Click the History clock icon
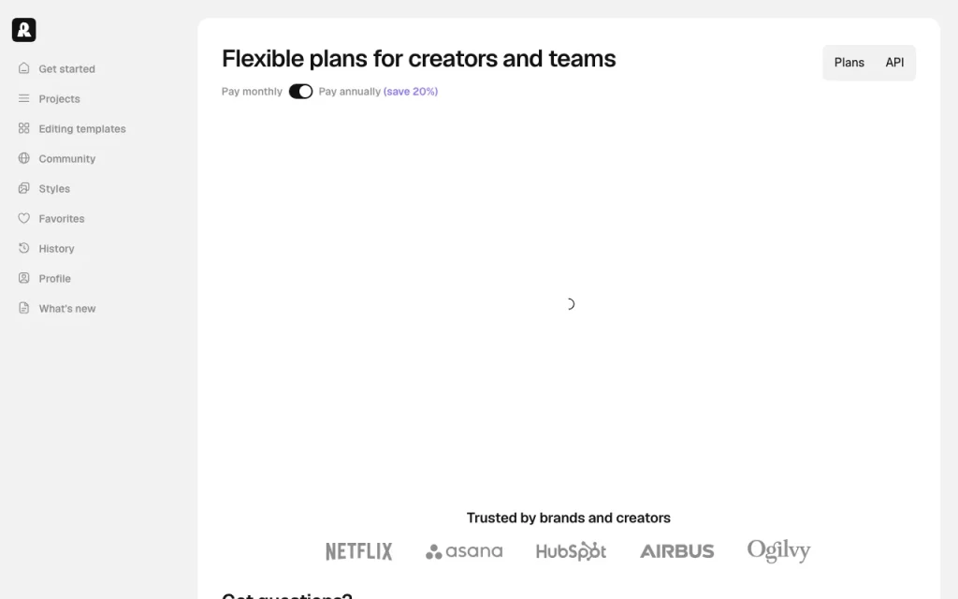 click(23, 248)
